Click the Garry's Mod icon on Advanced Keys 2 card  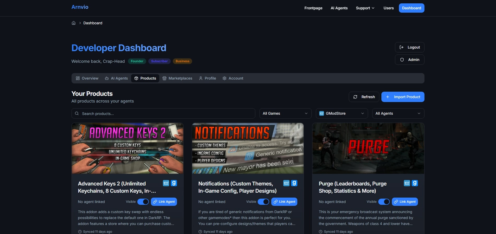tap(174, 183)
